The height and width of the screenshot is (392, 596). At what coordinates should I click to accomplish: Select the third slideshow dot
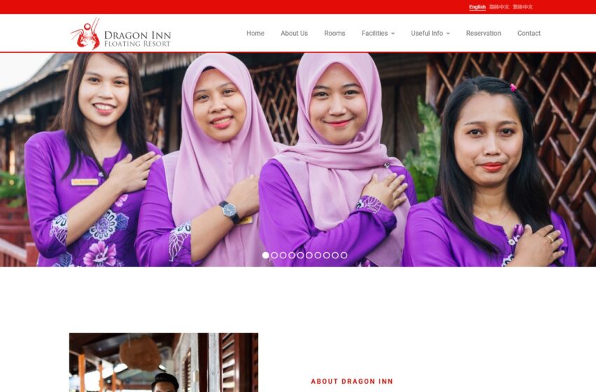coord(283,255)
